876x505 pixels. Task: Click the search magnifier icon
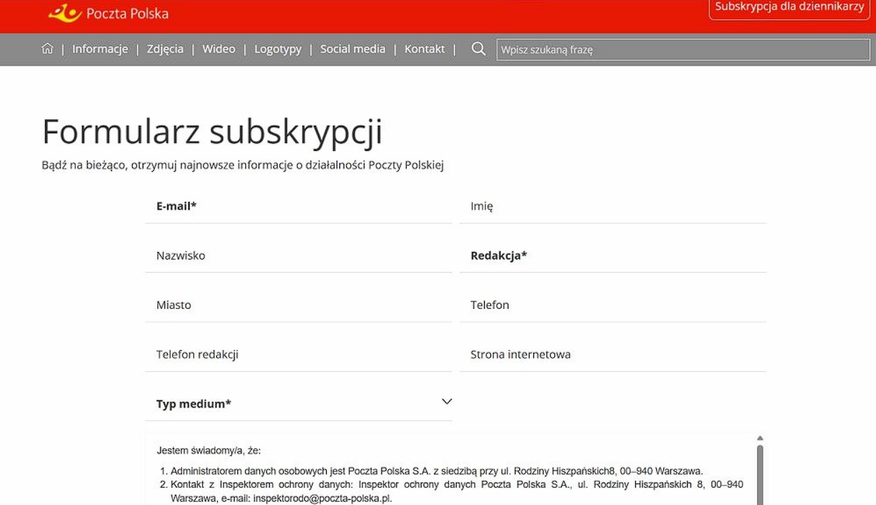tap(478, 49)
